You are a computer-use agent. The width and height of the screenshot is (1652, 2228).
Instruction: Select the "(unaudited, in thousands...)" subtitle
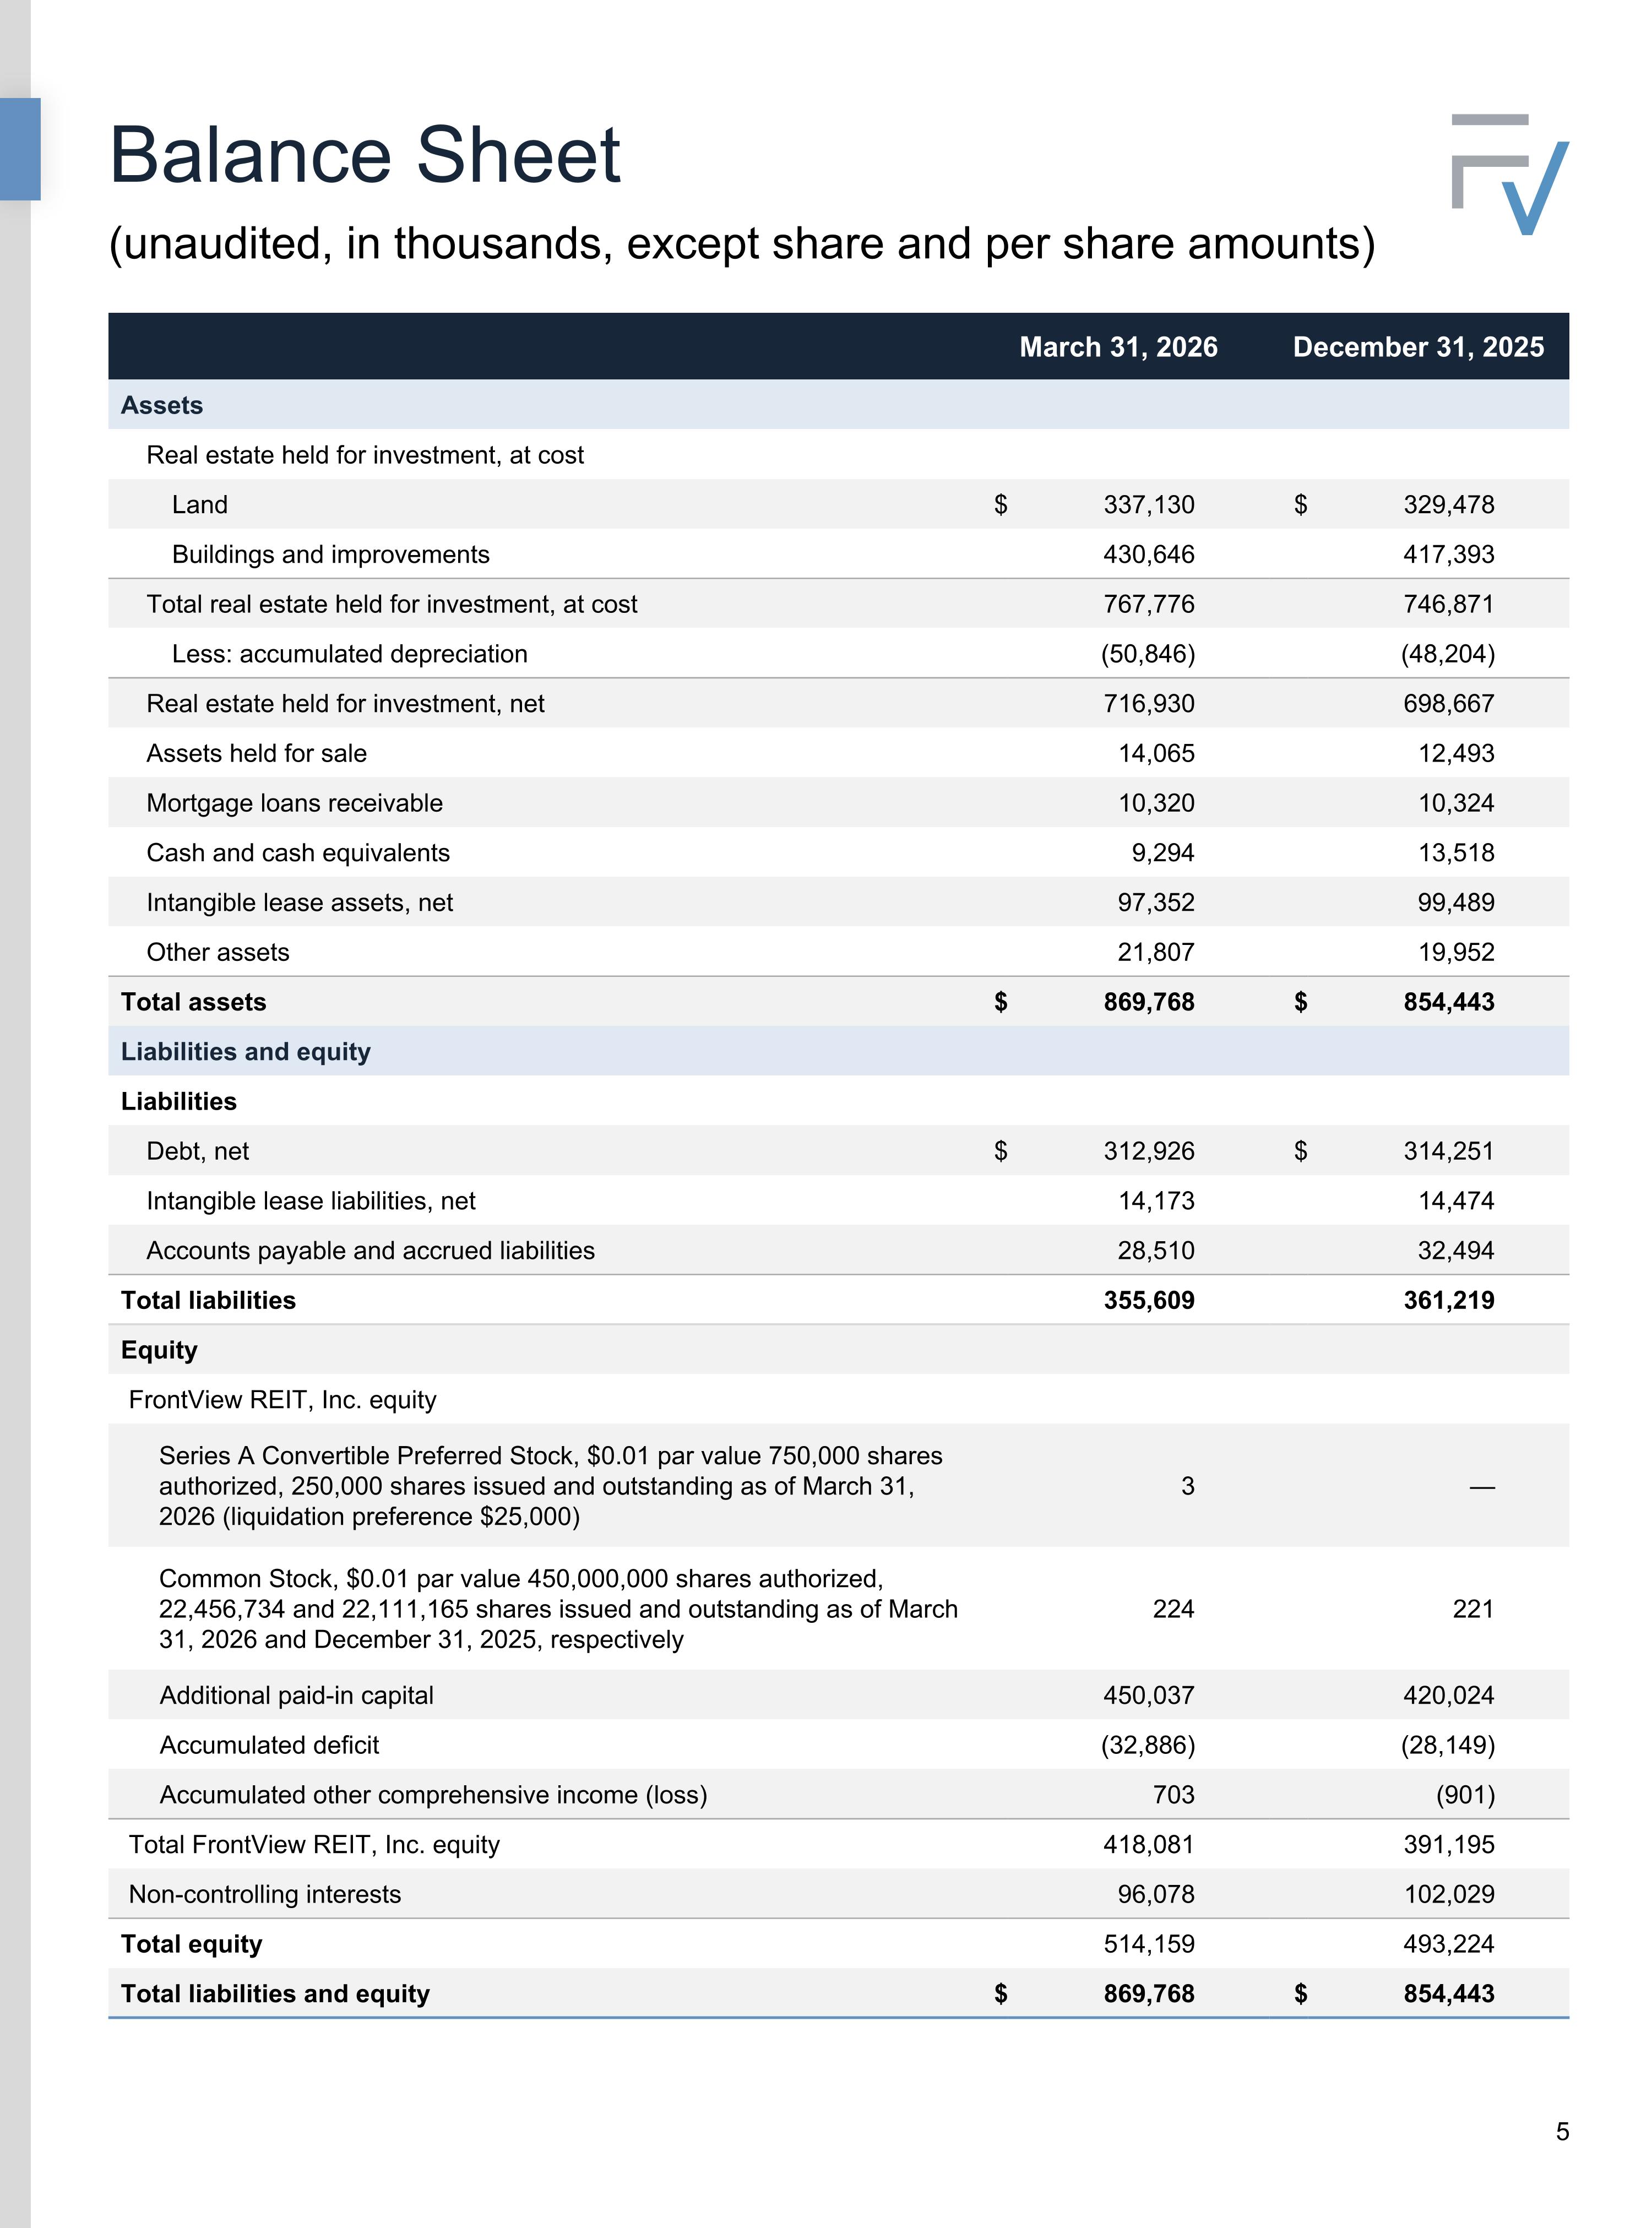(742, 243)
